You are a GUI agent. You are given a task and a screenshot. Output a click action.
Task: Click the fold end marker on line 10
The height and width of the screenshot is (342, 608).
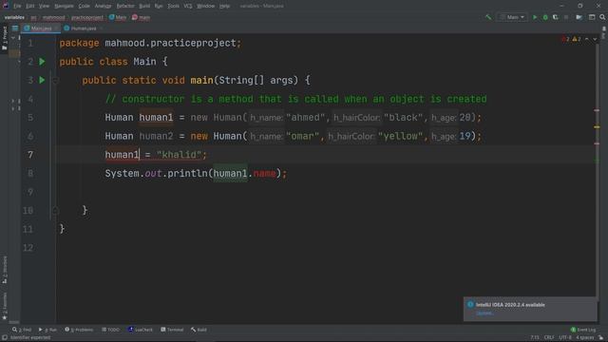coord(55,211)
